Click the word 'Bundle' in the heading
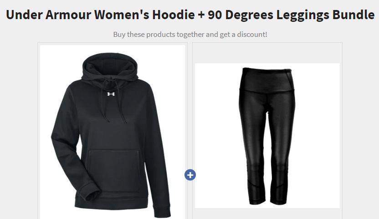This screenshot has height=219, width=379. coord(353,15)
